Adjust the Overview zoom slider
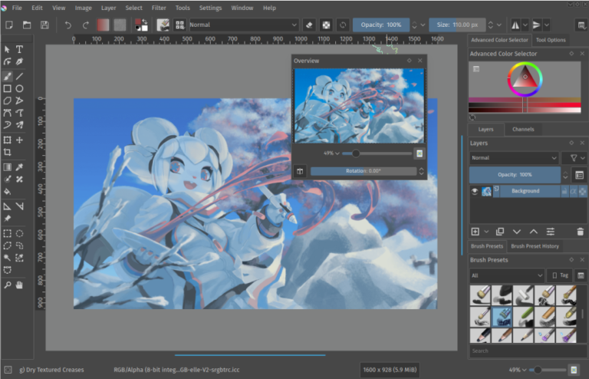Screen dimensions: 589x379 (x=377, y=153)
